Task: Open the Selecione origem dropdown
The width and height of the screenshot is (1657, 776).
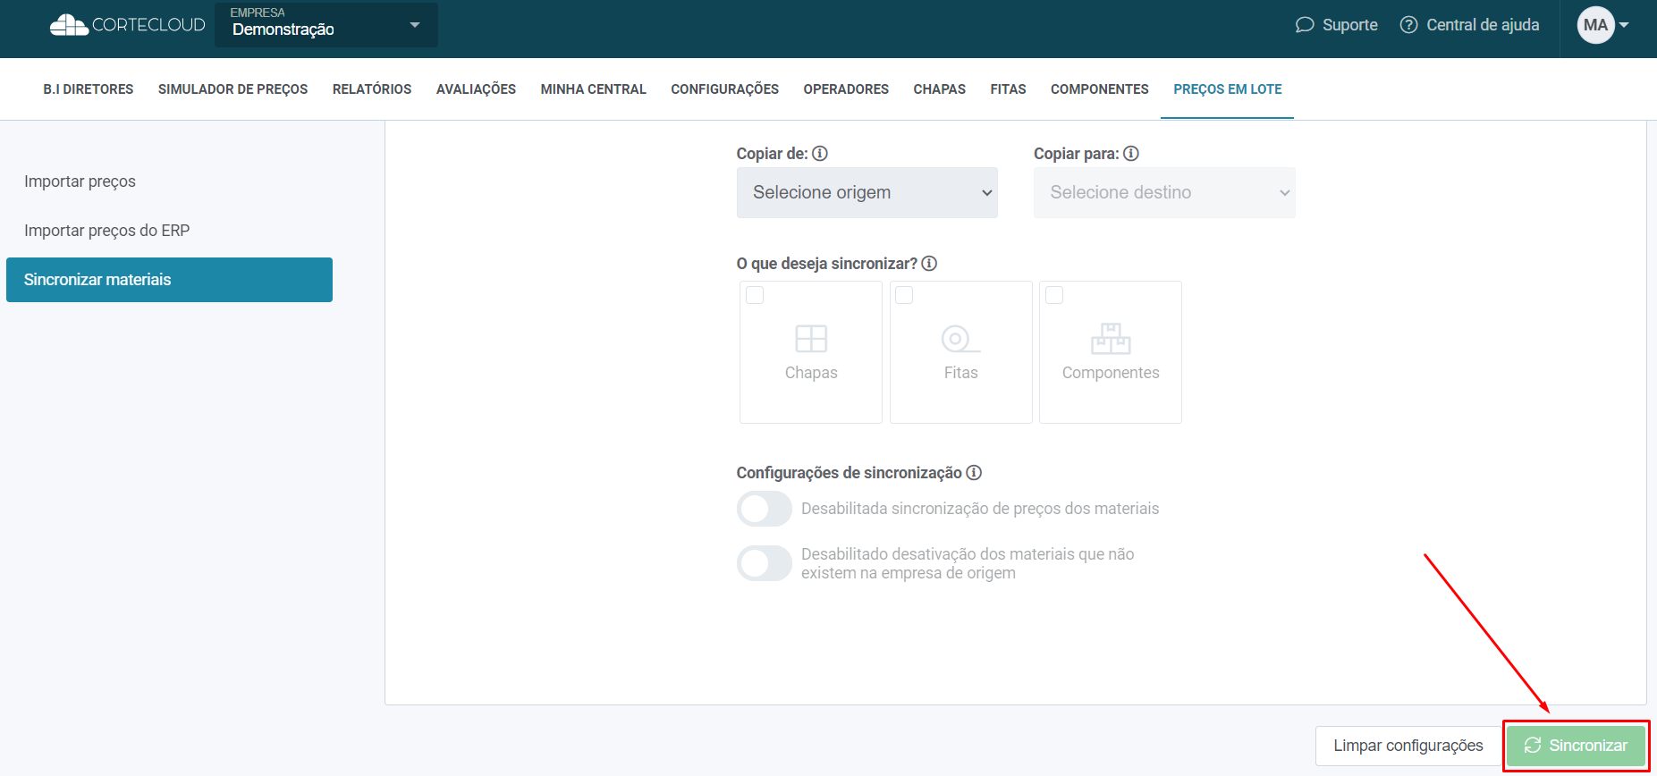Action: click(867, 192)
